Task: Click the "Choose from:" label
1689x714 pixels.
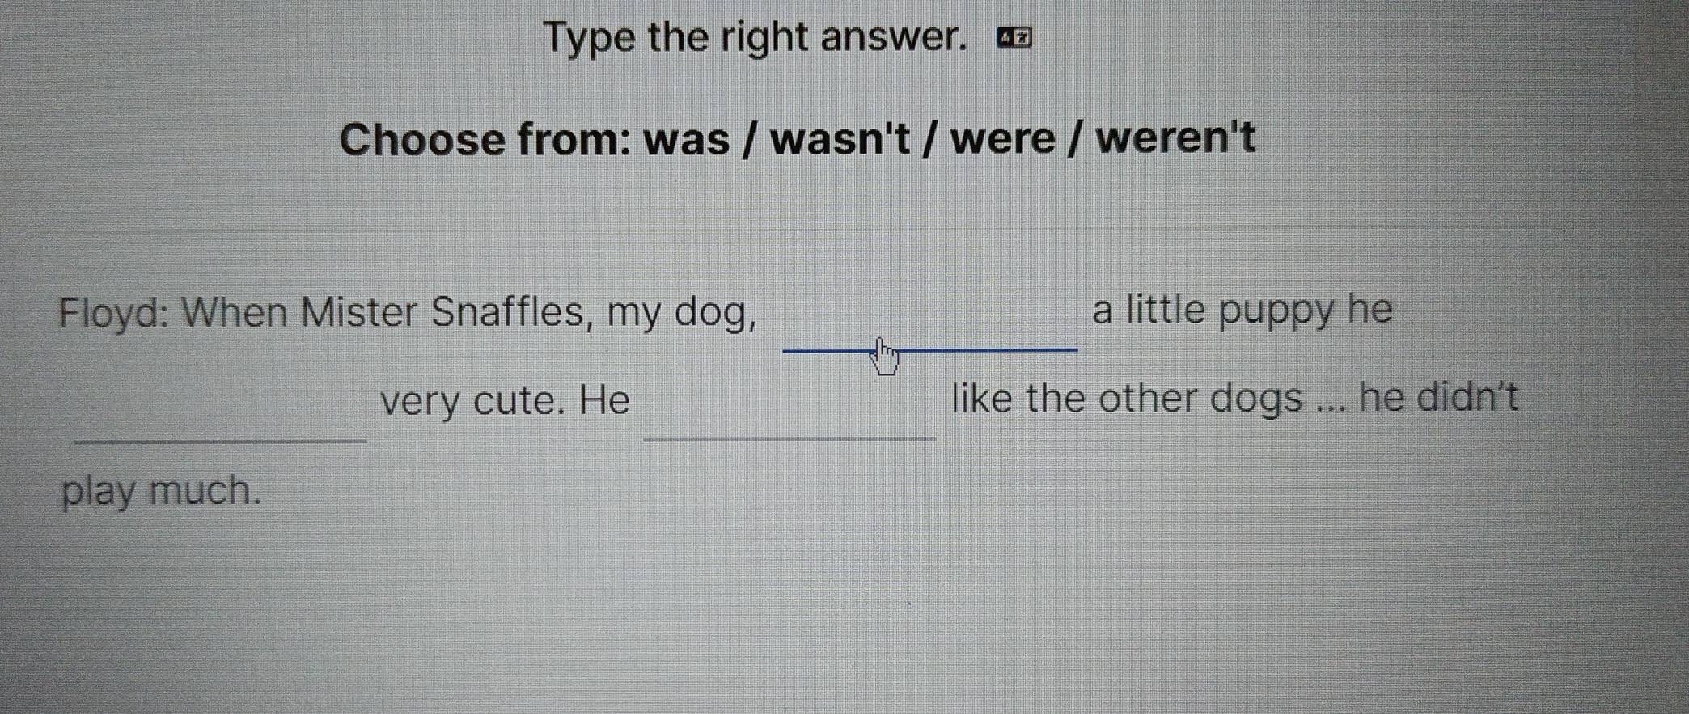Action: (x=485, y=140)
